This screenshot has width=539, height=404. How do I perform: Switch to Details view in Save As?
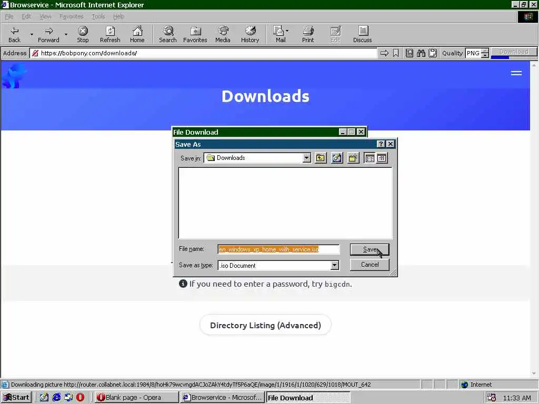click(x=382, y=158)
